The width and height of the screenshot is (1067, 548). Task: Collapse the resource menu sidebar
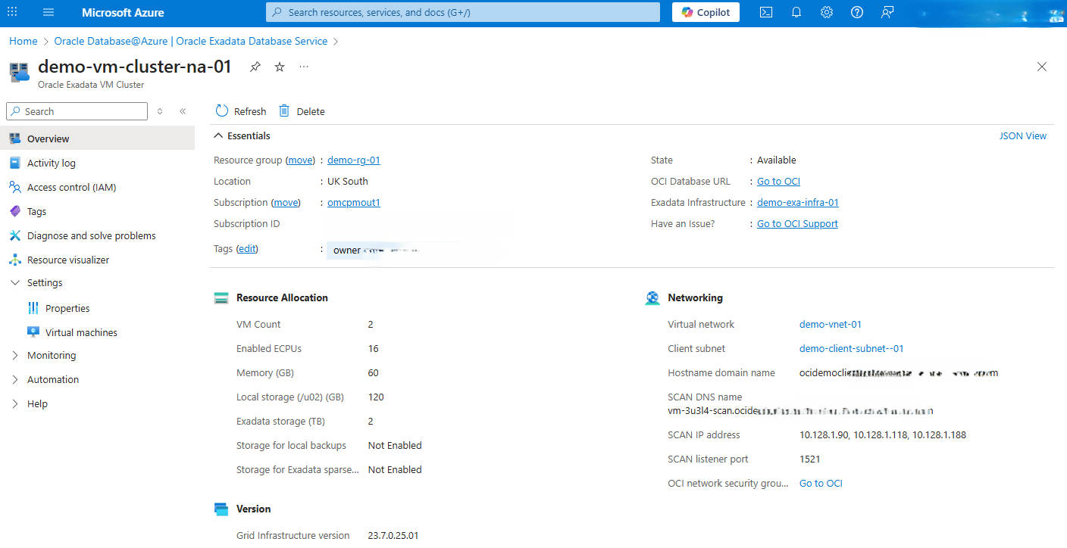(182, 111)
